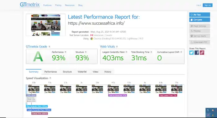Open Resources in top navigation
Viewport: 217px width, 118px height.
coord(70,5)
